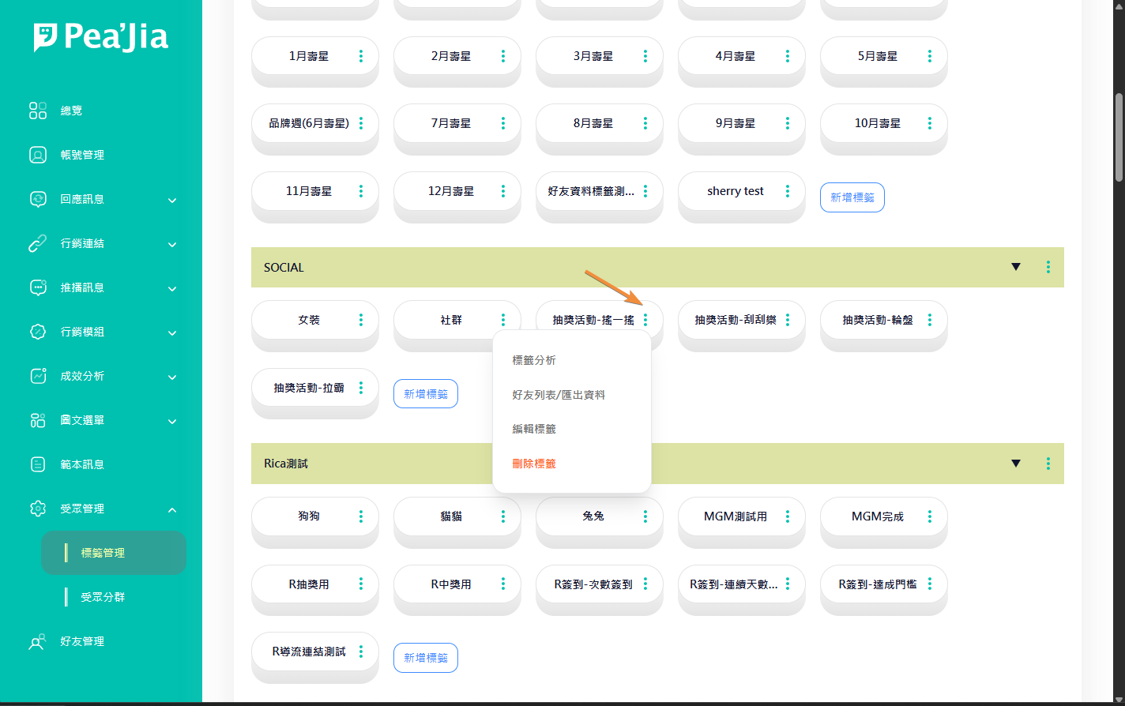Expand the 回應訊息 sidebar menu
This screenshot has width=1125, height=706.
(172, 200)
